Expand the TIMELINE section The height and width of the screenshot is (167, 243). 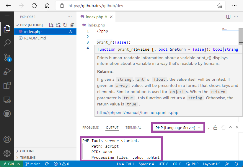click(45, 158)
